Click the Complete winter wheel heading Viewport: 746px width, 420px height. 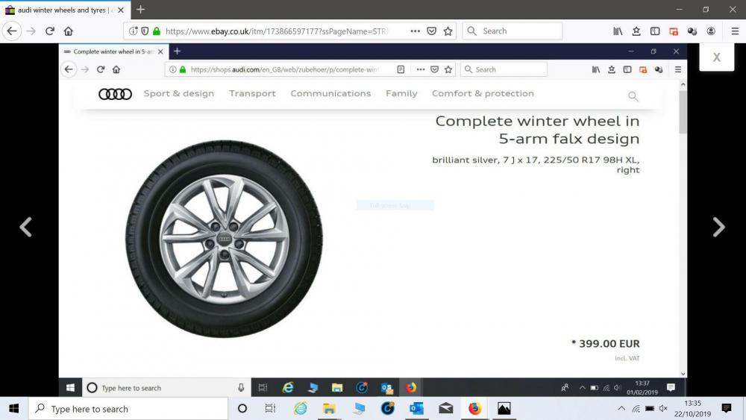538,130
